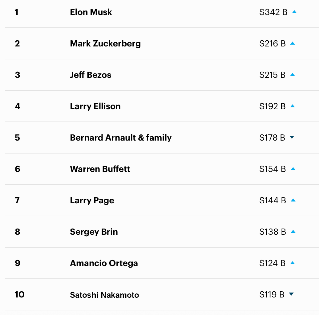Open Bernard Arnault & family entry
This screenshot has height=315, width=319.
click(121, 138)
